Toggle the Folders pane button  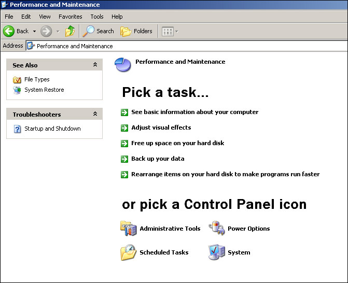[137, 31]
